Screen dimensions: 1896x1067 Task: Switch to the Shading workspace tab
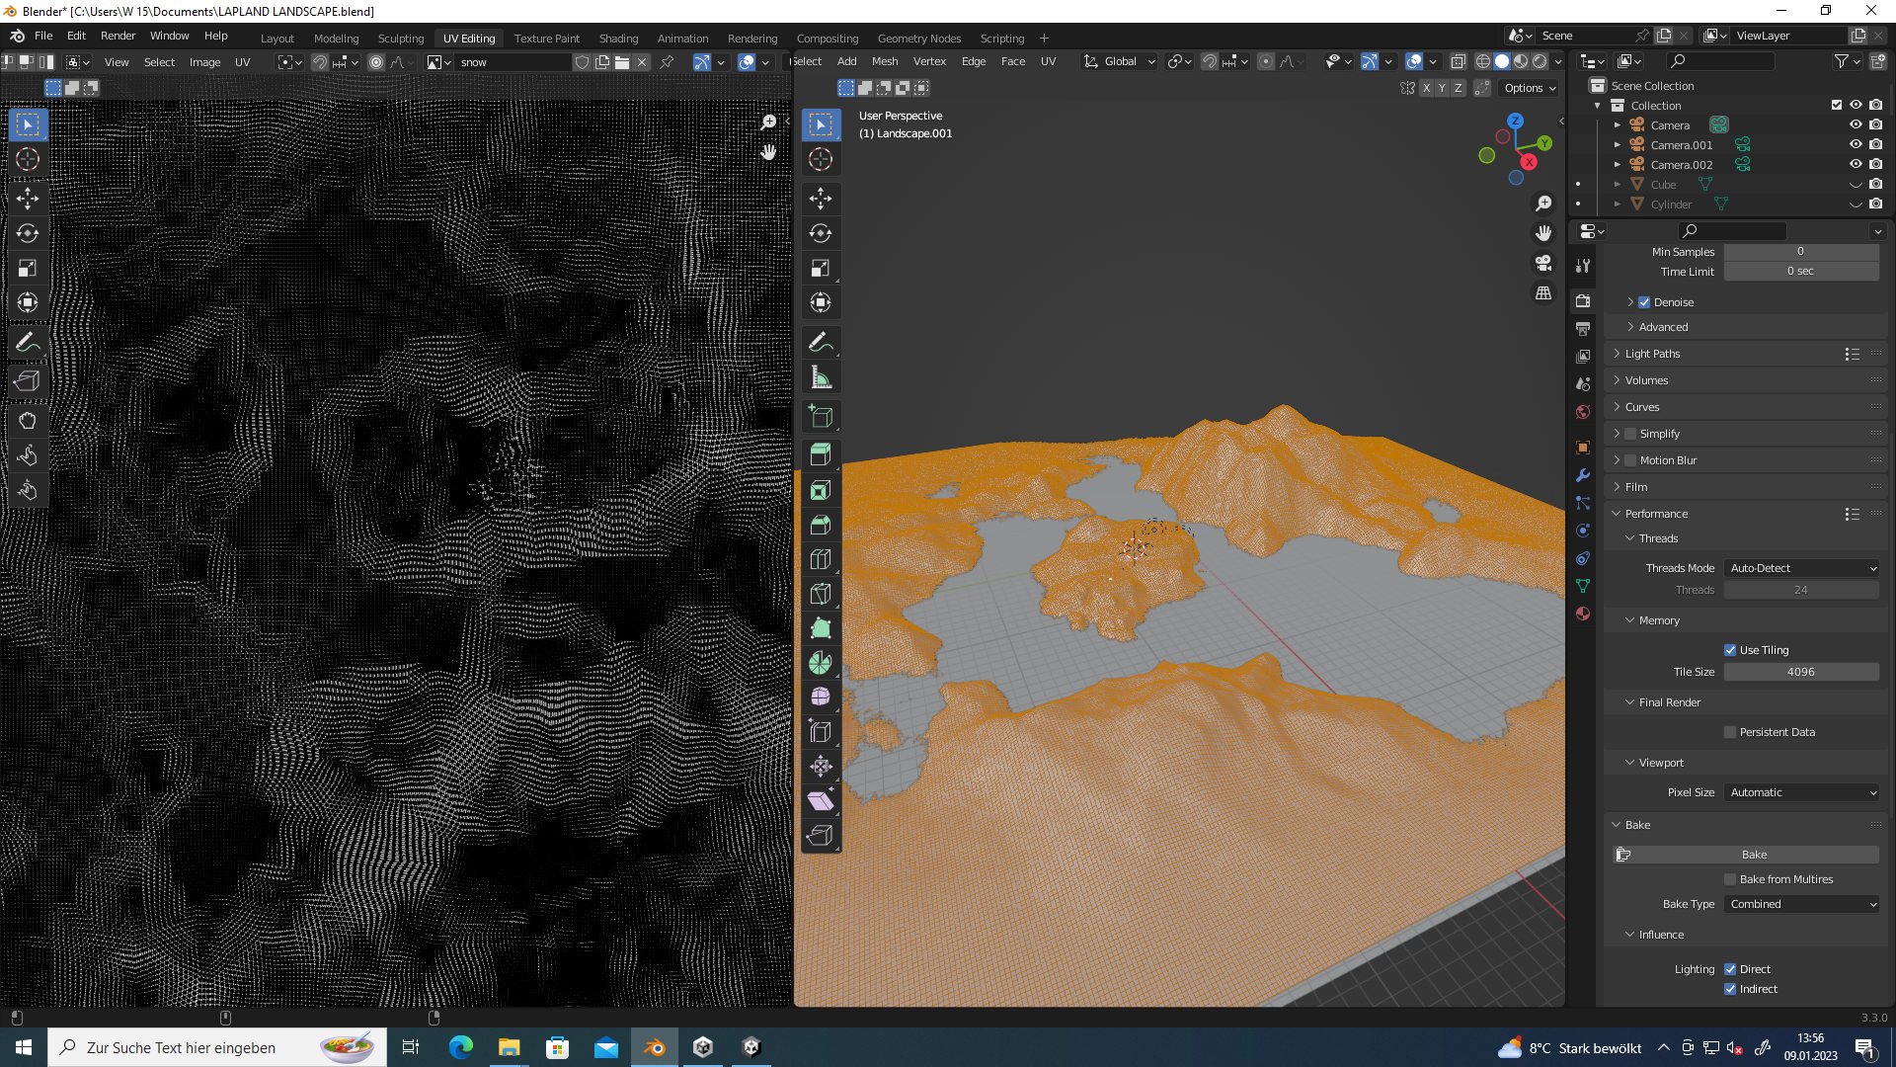point(618,39)
